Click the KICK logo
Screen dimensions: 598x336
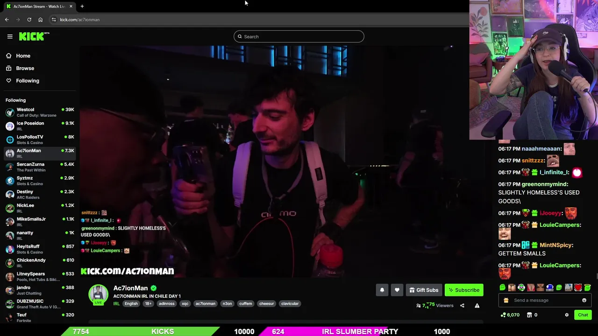pyautogui.click(x=34, y=36)
